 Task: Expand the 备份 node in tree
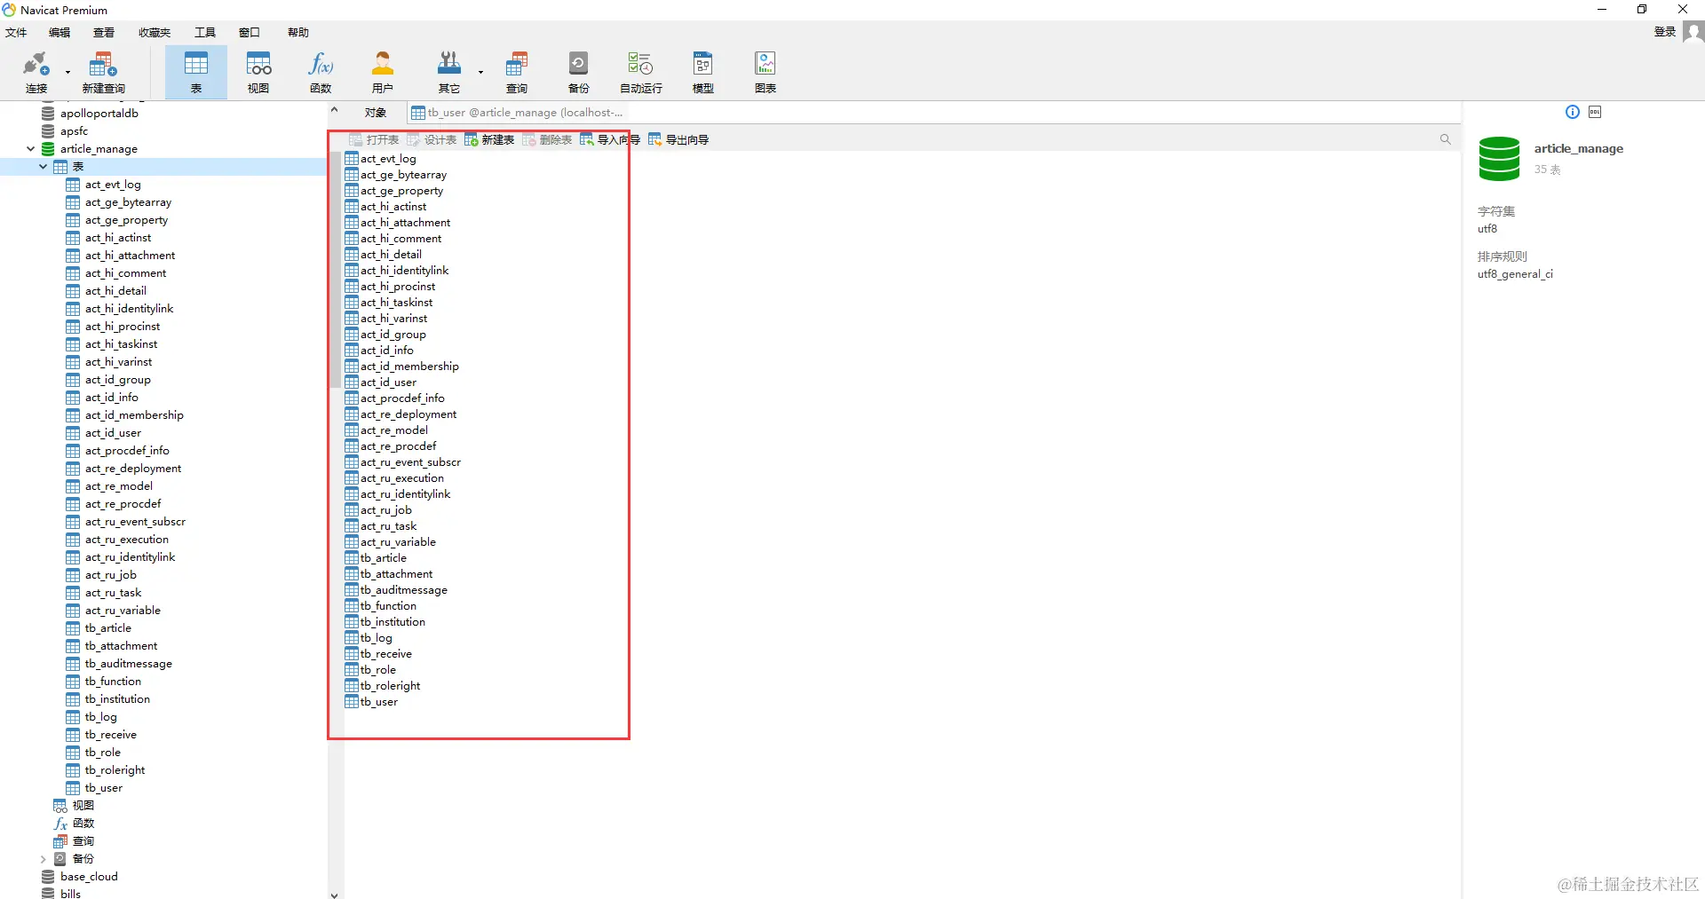[43, 859]
